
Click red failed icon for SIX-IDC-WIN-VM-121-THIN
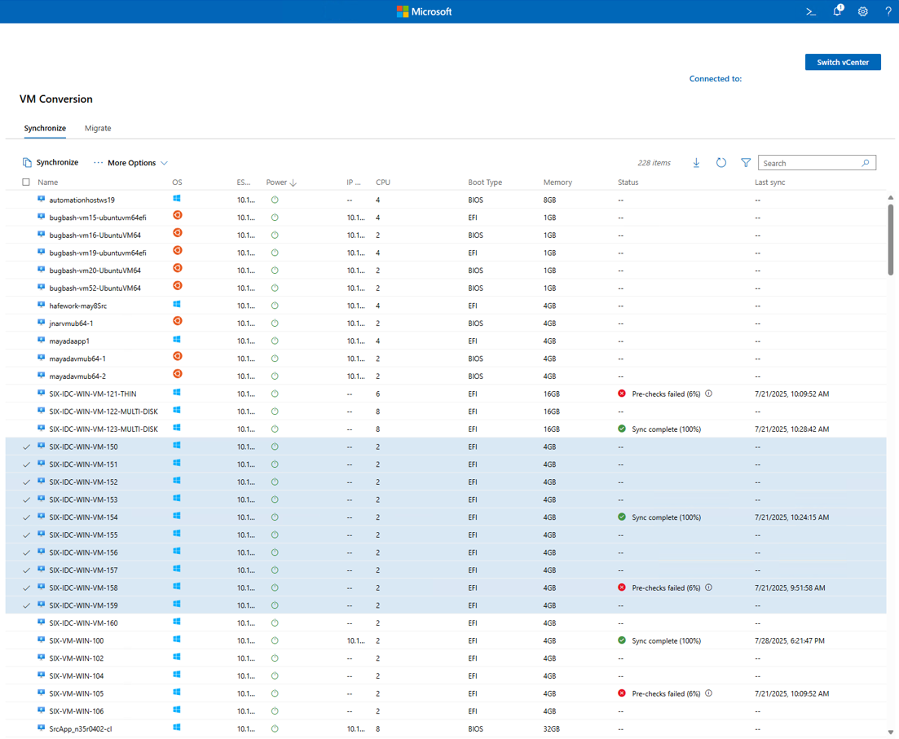[622, 394]
